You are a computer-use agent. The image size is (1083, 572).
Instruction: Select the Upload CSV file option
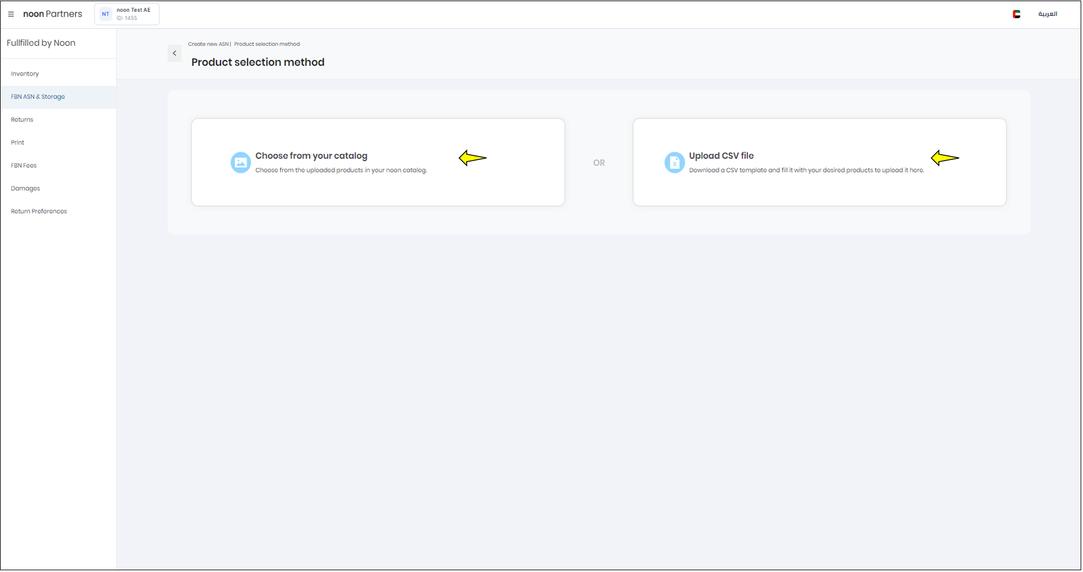[x=819, y=162]
